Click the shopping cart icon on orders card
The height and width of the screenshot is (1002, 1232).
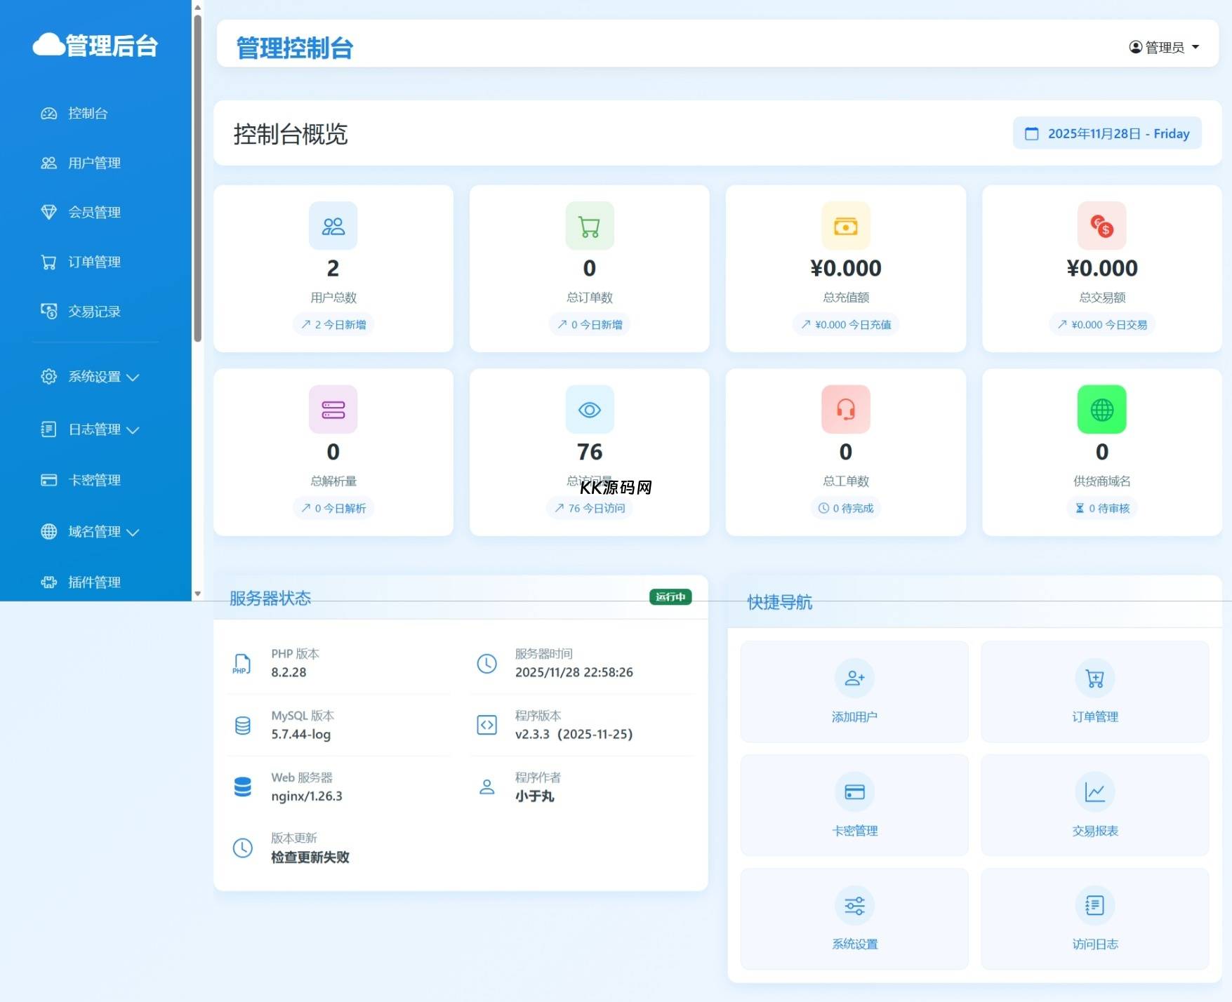(x=589, y=226)
